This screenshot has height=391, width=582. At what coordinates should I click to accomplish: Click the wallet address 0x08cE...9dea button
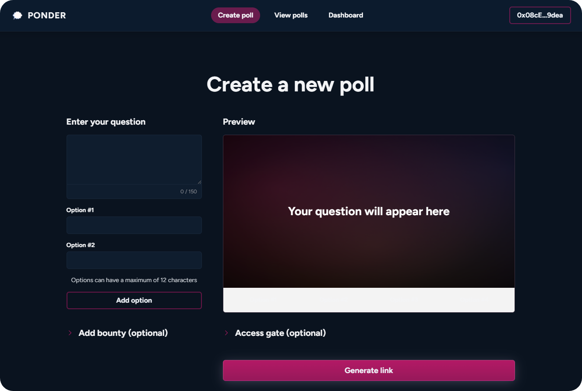click(540, 15)
